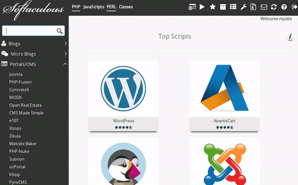Switch to the JavaScripts tab

tap(94, 7)
